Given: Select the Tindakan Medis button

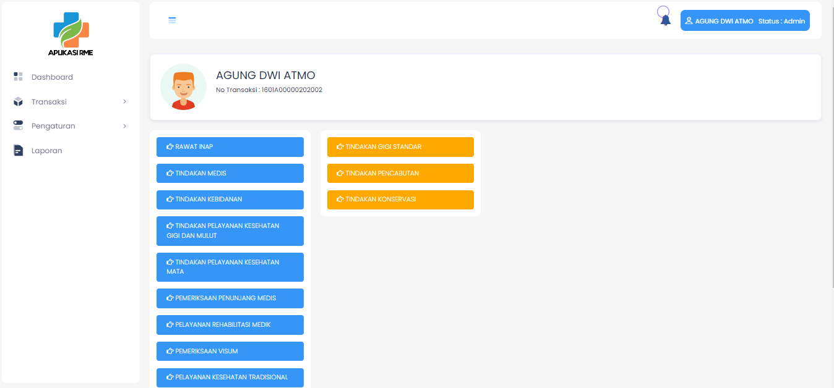Looking at the screenshot, I should [230, 174].
